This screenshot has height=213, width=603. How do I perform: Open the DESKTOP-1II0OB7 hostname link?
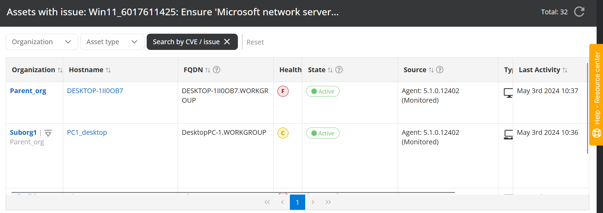pos(95,91)
